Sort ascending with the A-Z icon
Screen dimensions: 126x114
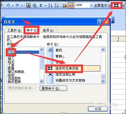(x=50, y=5)
